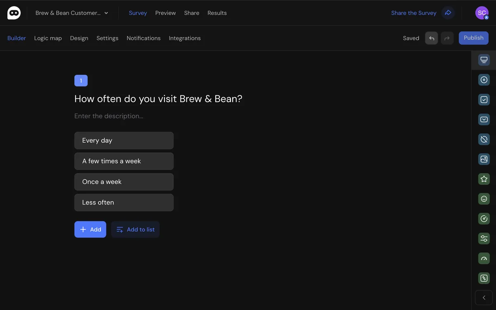Click the Saved status text
Screen dimensions: 496x310
coord(411,38)
